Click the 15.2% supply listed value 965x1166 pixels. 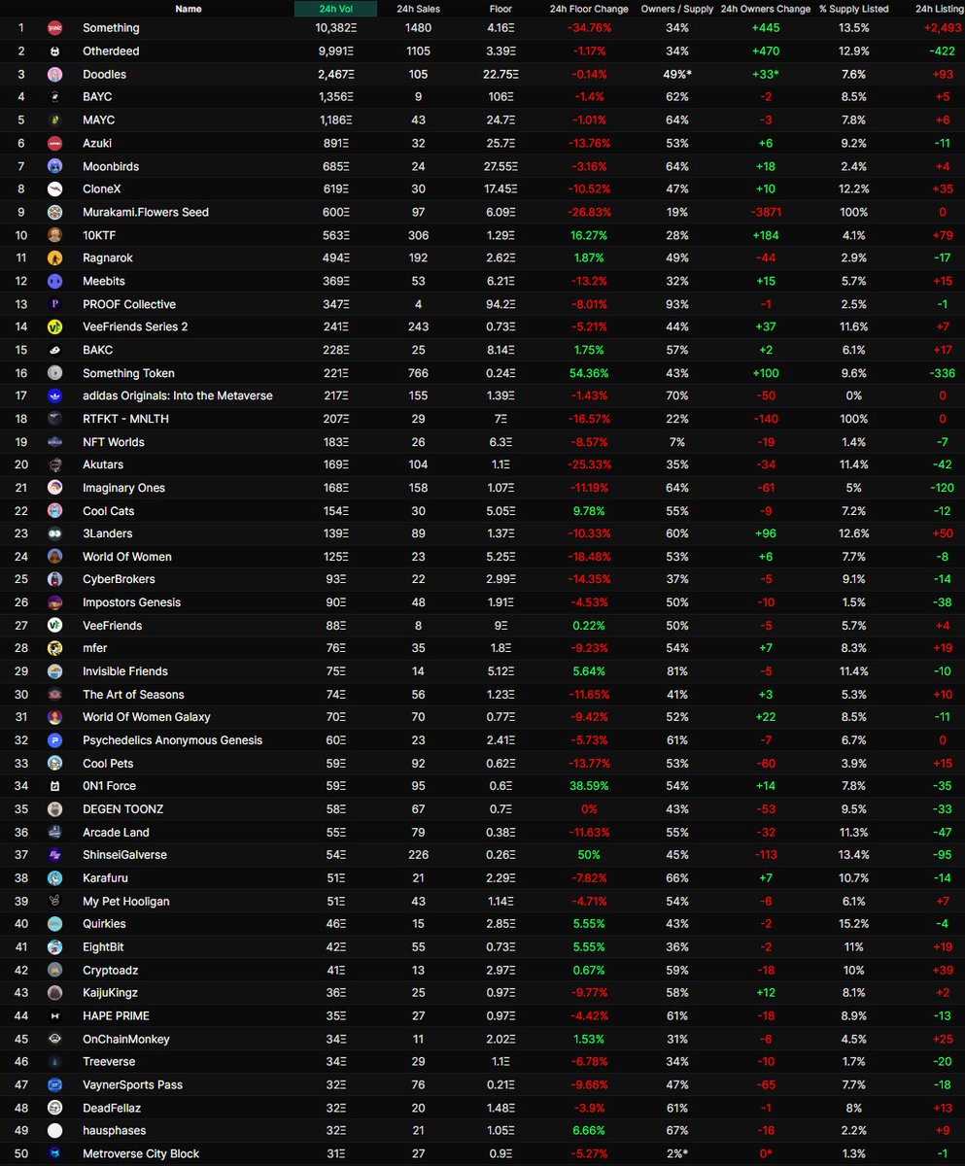tap(854, 924)
